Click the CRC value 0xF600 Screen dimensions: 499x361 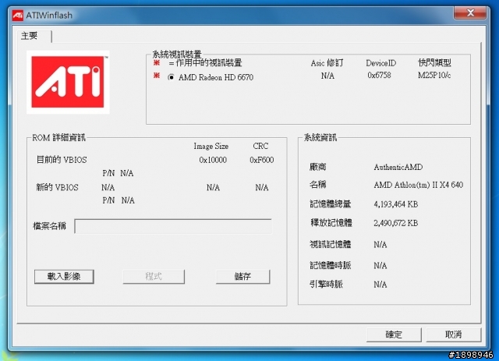click(x=262, y=160)
